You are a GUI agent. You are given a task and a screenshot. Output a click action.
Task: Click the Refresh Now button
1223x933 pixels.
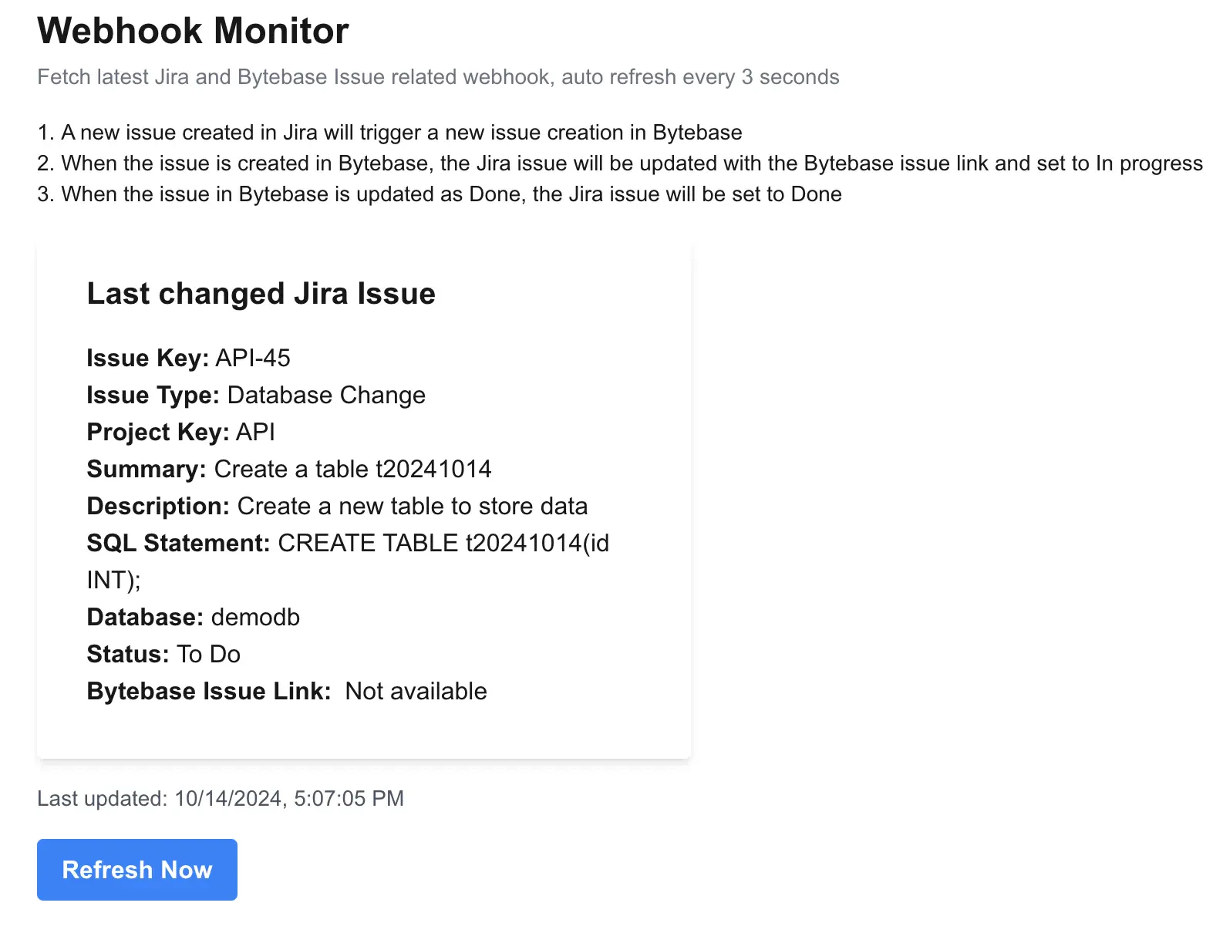pos(137,869)
